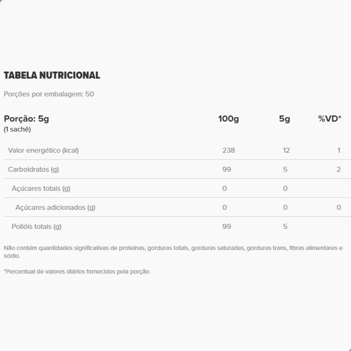Click the *Percentual de valores diários footnote

77,271
